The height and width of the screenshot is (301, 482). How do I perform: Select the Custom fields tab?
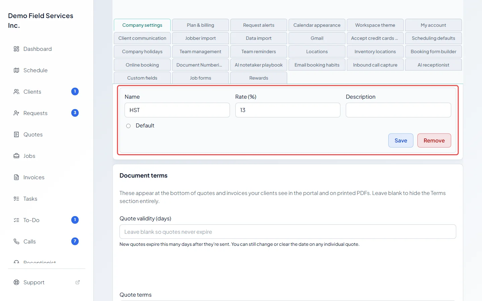pyautogui.click(x=142, y=78)
